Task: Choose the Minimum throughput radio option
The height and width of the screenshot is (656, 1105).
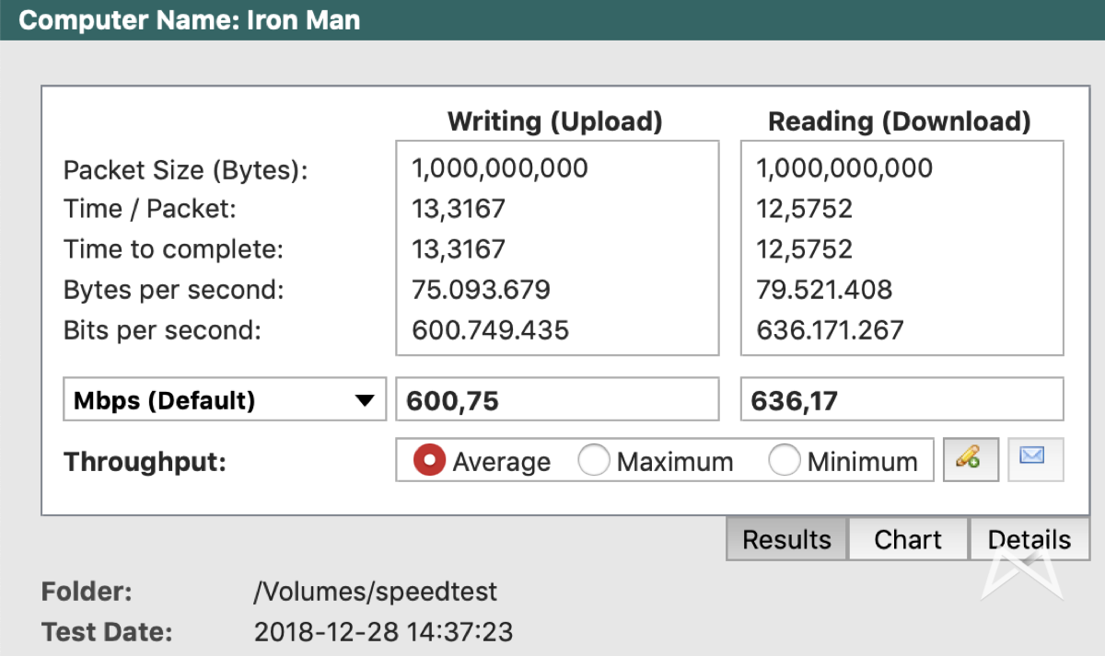Action: (x=785, y=460)
